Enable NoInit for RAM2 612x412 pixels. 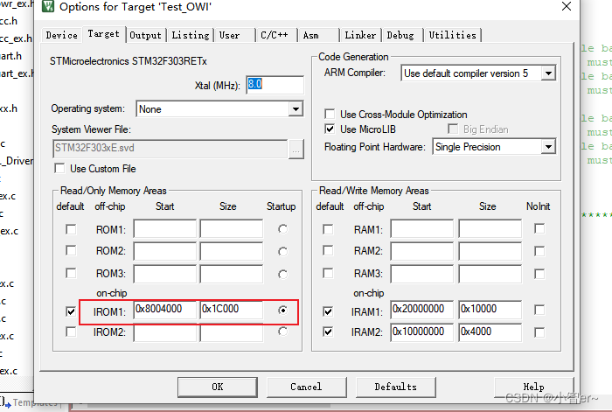(x=539, y=251)
